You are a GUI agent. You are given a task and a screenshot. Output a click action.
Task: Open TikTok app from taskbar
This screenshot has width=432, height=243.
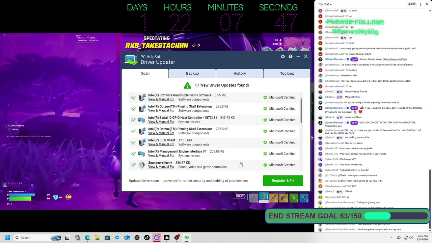pos(147,238)
